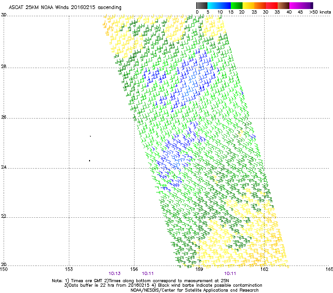The width and height of the screenshot is (333, 293).
Task: Click the "ASCAT 25KM NOAA Winds 20160215 ascending" title
Action: point(65,8)
